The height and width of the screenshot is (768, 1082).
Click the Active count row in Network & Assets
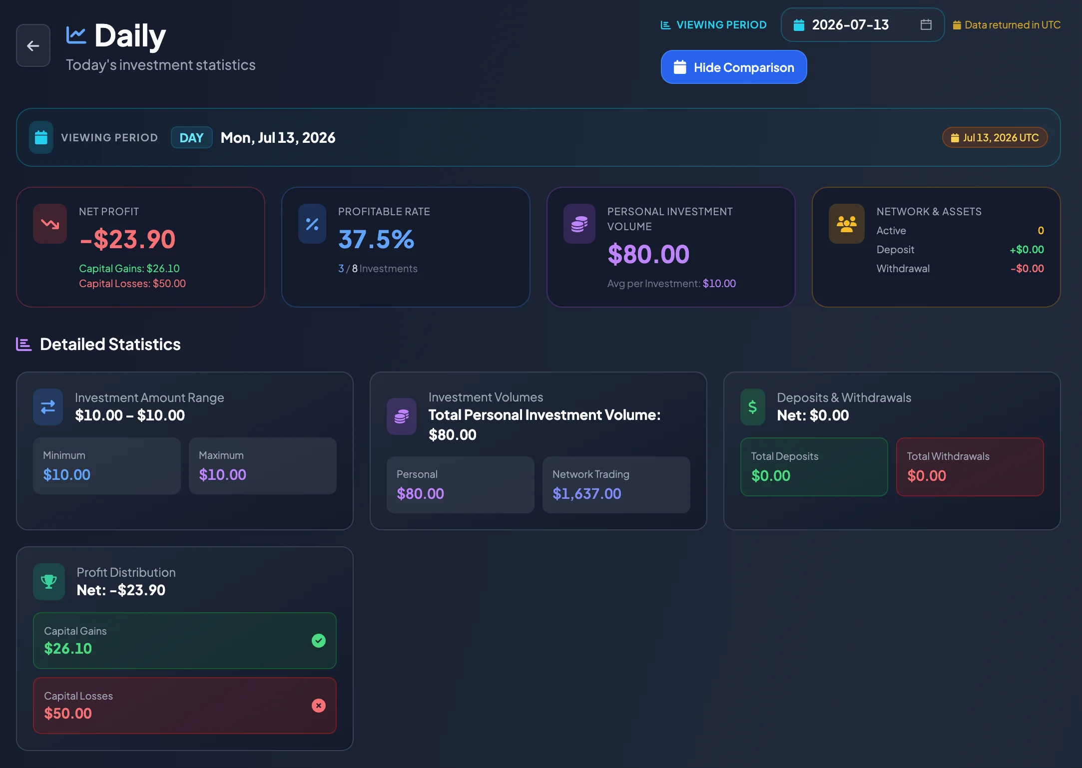tap(960, 231)
